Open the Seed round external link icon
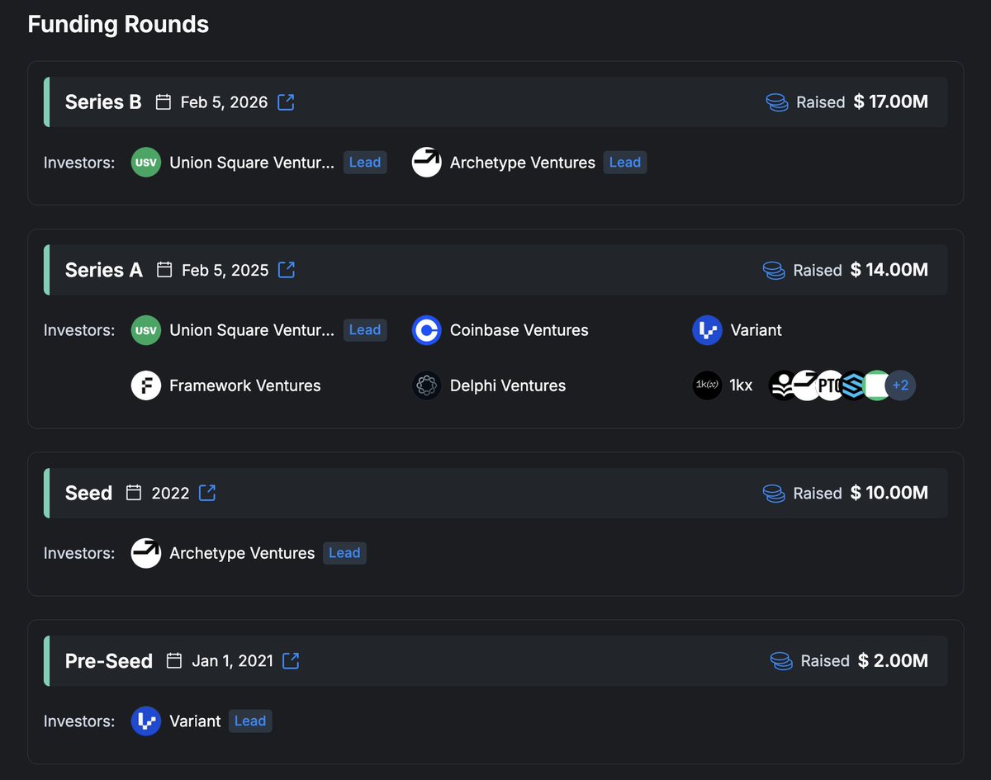This screenshot has height=780, width=991. (x=207, y=493)
